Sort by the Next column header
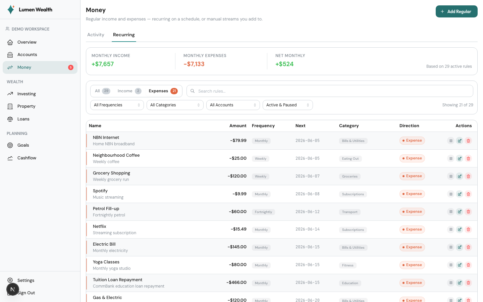 click(x=301, y=126)
